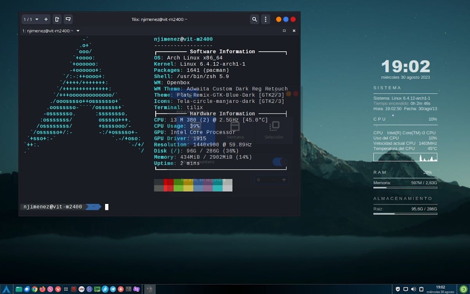Open the Tilix session switcher dropdown showing 1 / 1

(x=31, y=19)
